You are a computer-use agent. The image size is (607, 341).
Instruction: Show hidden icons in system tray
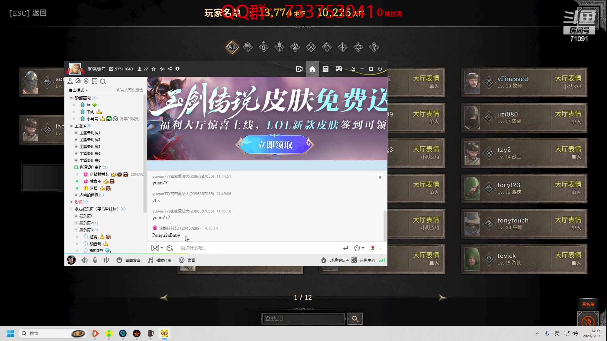click(537, 333)
